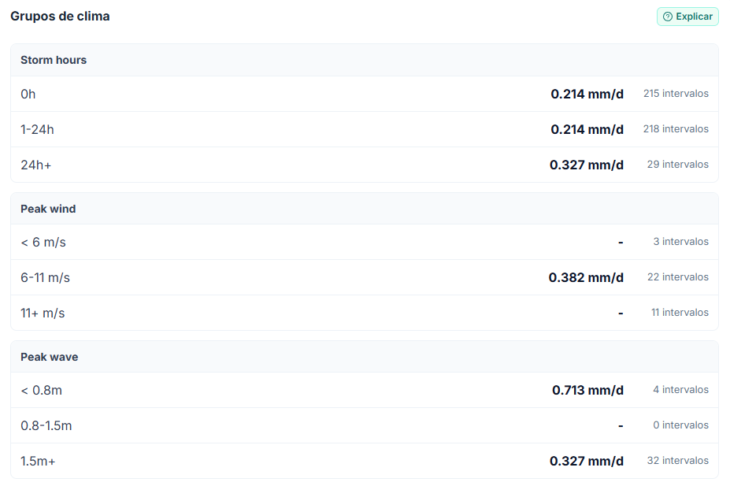
Task: Select the 24h+ storm hours row
Action: [365, 165]
